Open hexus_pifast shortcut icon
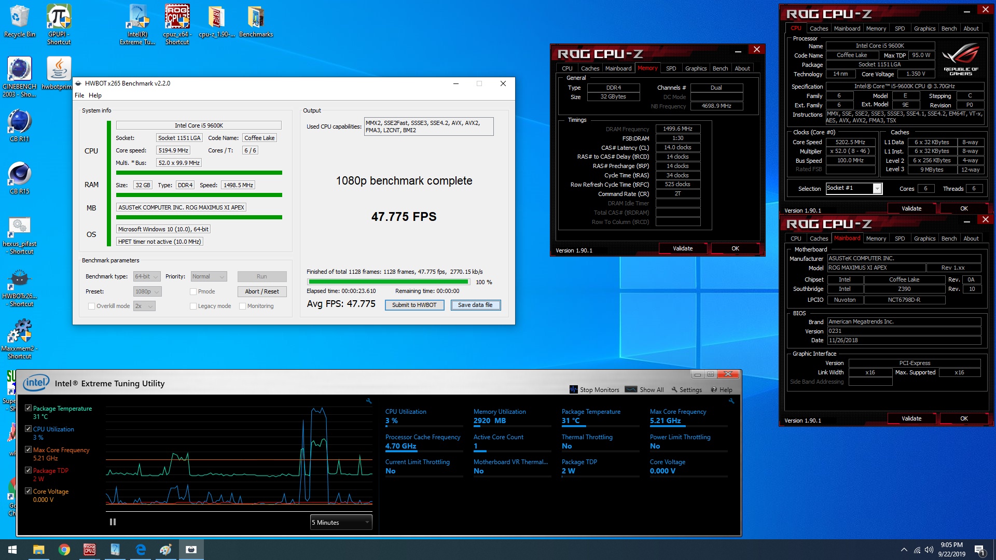This screenshot has height=560, width=996. 19,234
